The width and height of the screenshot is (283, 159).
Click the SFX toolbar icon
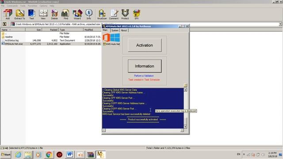137,15
